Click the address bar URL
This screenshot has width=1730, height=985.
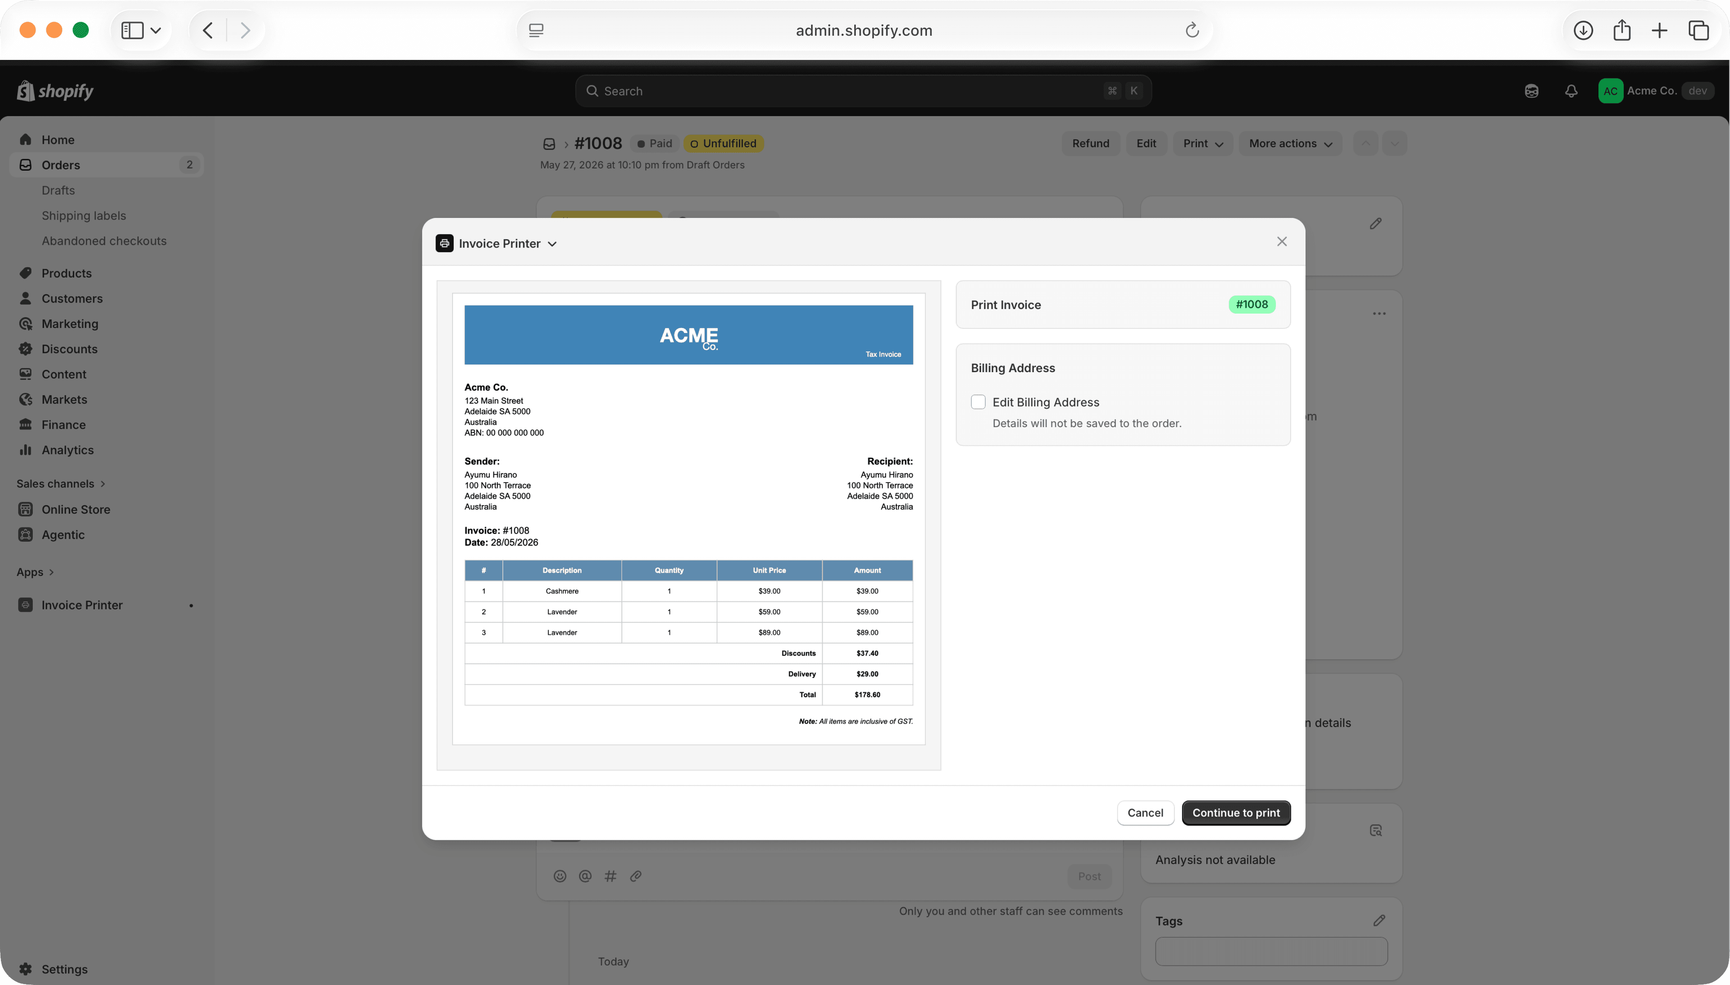click(x=864, y=30)
